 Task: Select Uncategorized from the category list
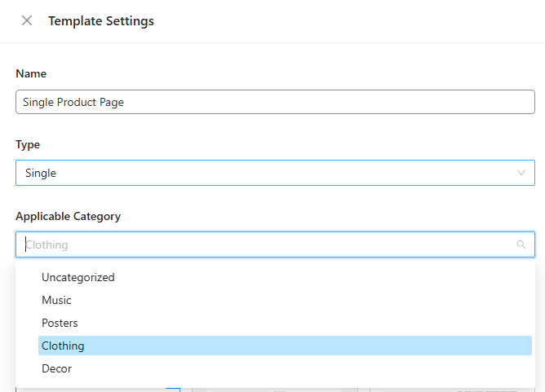click(x=78, y=277)
